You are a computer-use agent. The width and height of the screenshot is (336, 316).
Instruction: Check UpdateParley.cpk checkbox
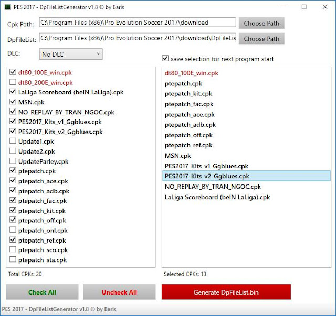pos(13,161)
